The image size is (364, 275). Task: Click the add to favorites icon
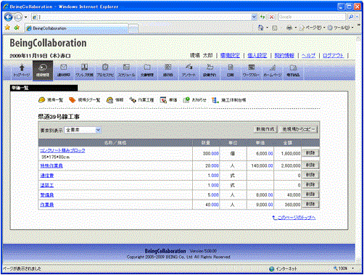coord(17,28)
